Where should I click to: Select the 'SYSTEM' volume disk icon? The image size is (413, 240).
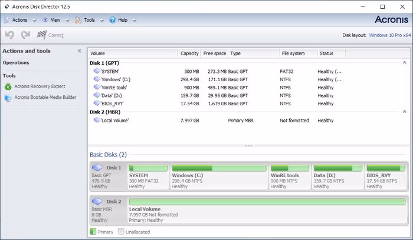click(x=97, y=71)
